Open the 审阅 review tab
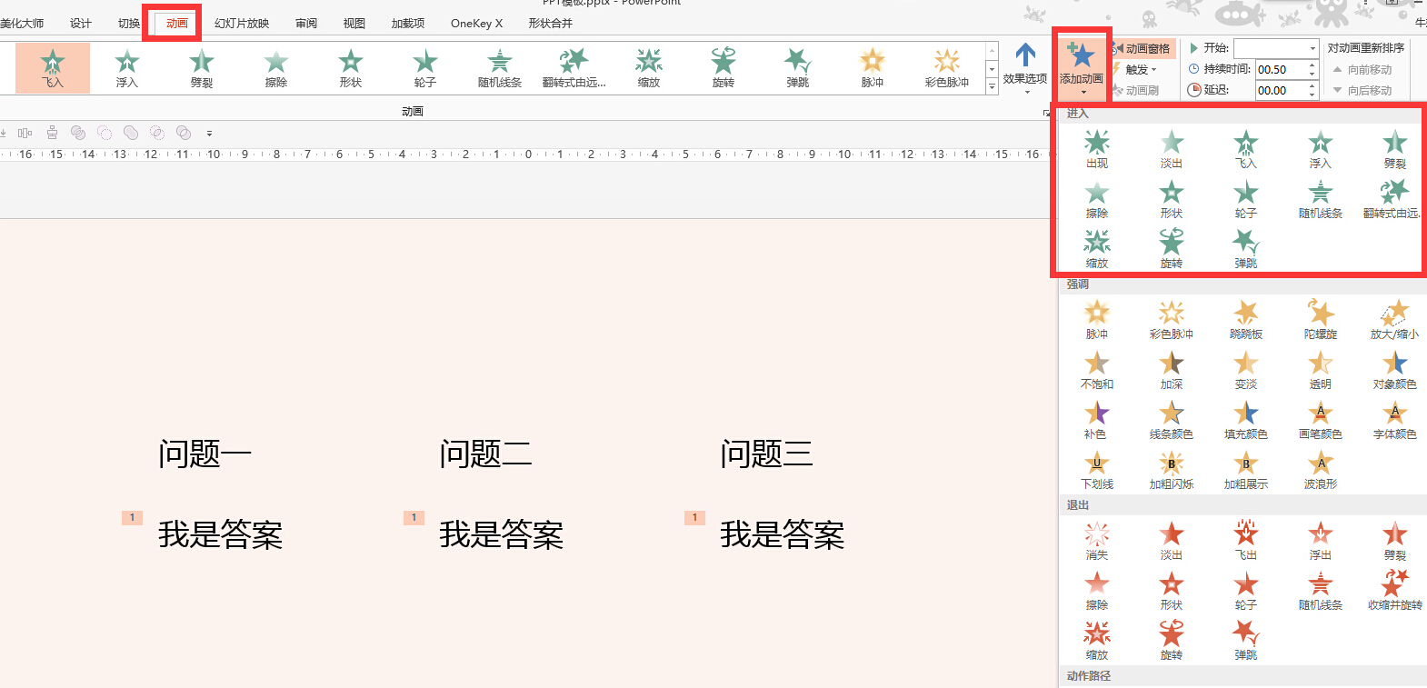 (306, 24)
